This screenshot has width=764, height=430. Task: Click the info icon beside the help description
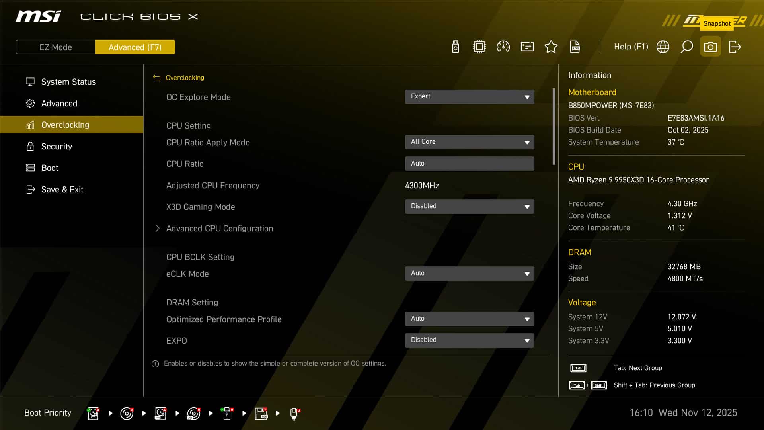[x=155, y=364]
